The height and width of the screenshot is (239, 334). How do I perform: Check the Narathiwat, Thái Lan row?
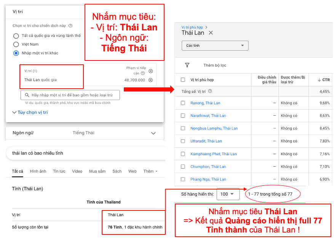(183, 116)
